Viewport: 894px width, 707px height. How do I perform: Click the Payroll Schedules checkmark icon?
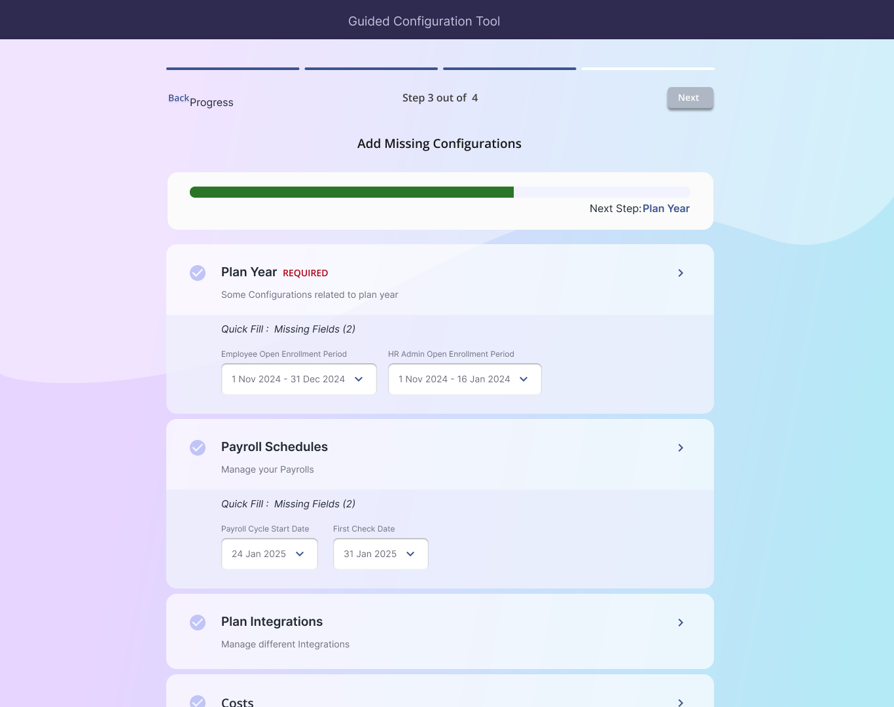pos(198,448)
